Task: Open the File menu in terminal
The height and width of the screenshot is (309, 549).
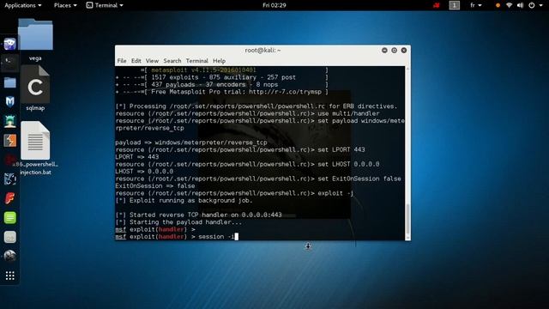Action: [x=122, y=61]
